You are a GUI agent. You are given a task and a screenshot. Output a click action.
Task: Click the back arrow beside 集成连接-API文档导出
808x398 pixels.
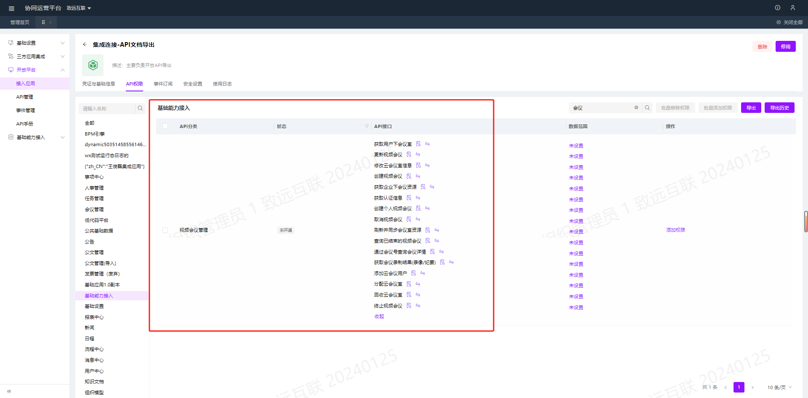(x=85, y=45)
